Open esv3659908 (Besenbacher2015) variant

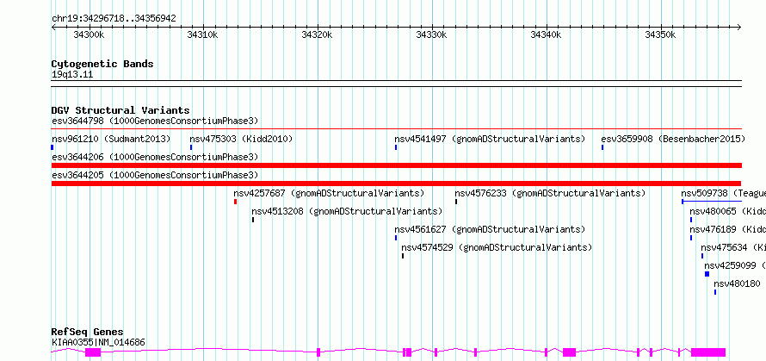(x=673, y=139)
